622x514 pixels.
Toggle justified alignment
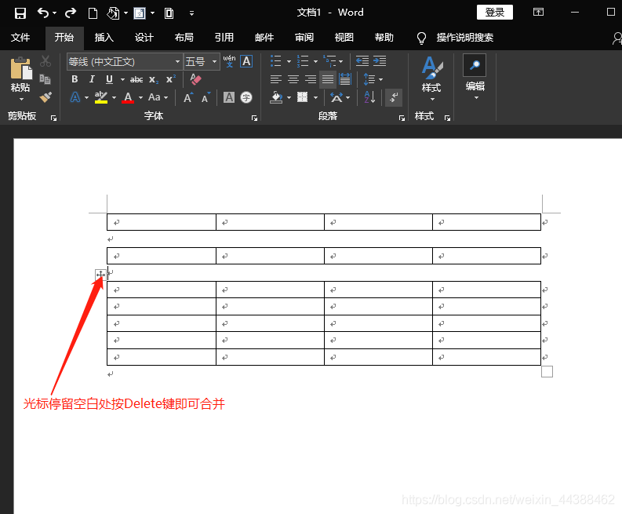(x=328, y=79)
